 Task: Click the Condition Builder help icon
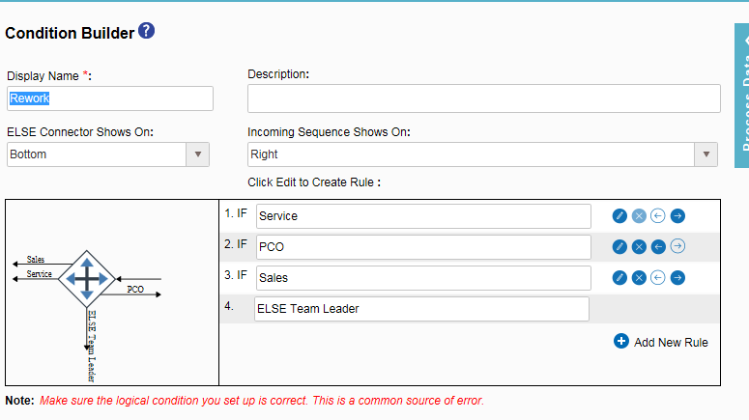(x=146, y=31)
